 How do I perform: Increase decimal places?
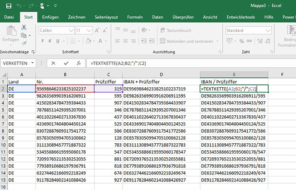pyautogui.click(x=260, y=41)
